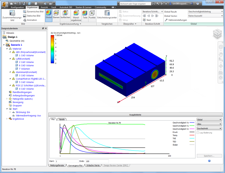The width and height of the screenshot is (225, 173).
Task: Open the Konfiguration ribbon tab
Action: (17, 7)
